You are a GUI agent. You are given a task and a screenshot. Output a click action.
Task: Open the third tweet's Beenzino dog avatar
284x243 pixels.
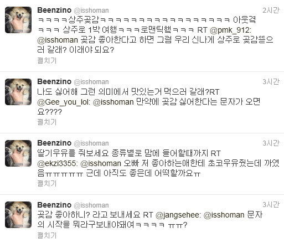18,153
